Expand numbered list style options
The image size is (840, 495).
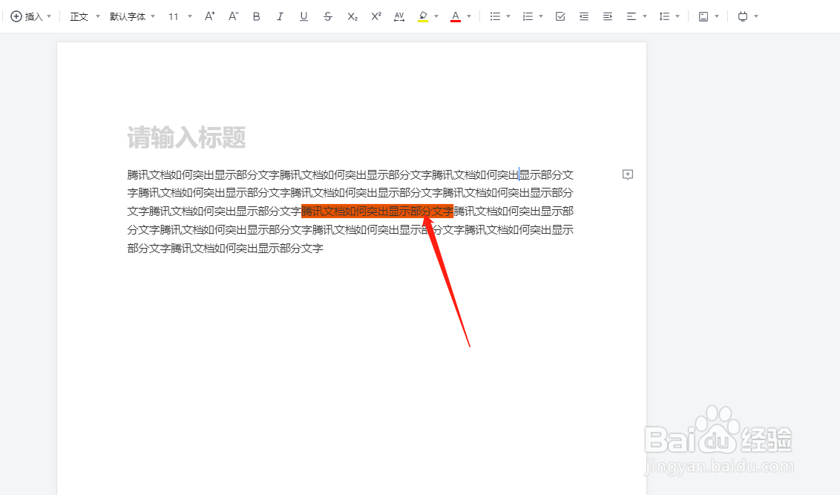541,16
